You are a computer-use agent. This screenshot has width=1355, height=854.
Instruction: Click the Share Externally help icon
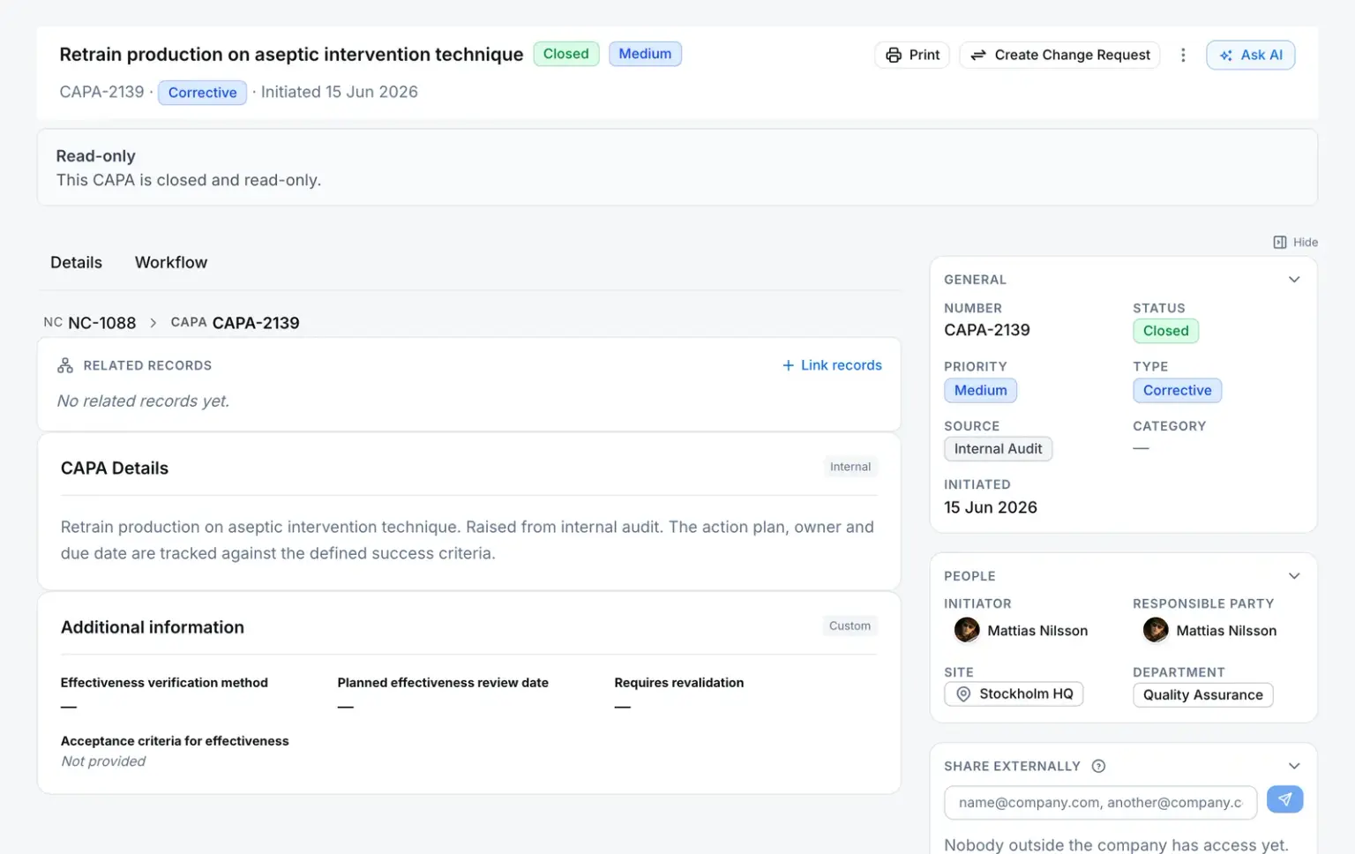coord(1098,766)
